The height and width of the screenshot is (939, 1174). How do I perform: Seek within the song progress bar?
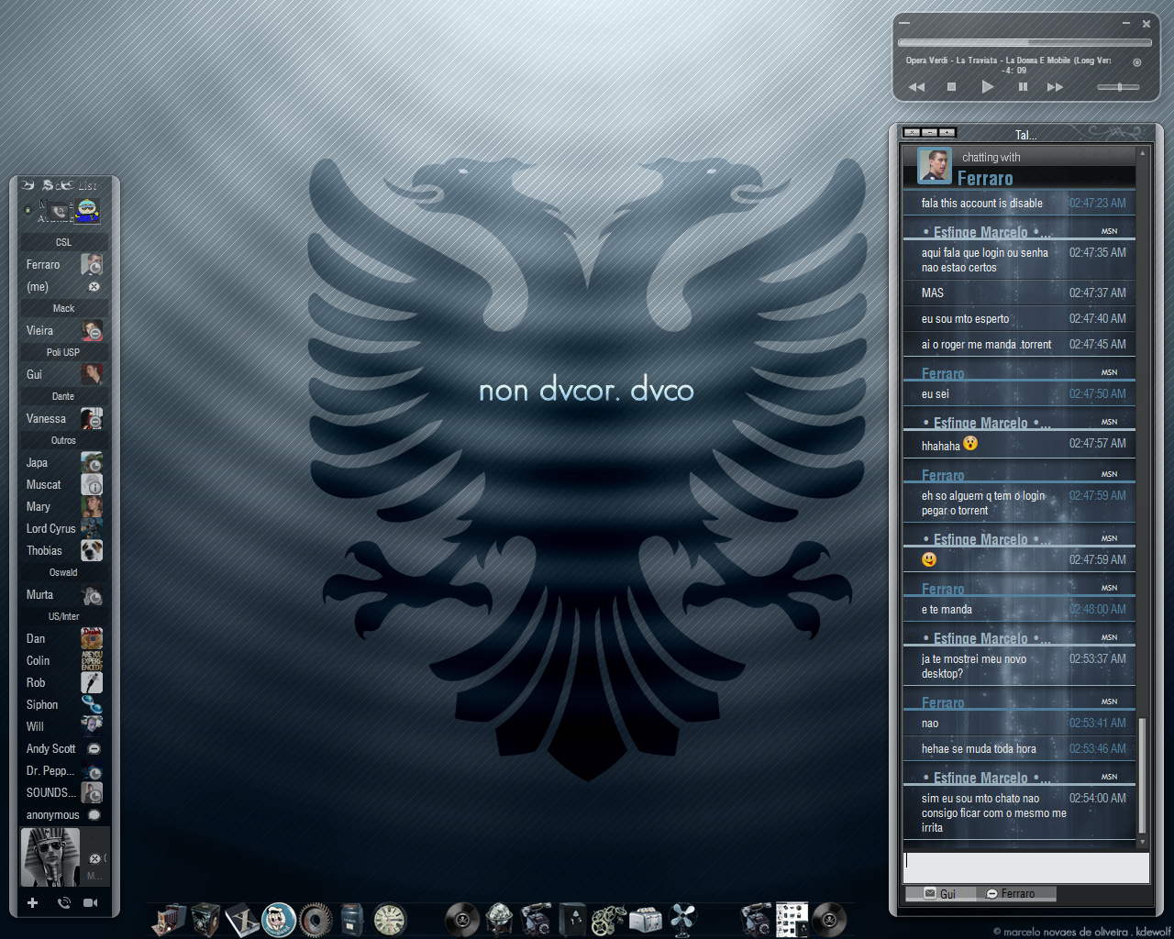pyautogui.click(x=1024, y=42)
